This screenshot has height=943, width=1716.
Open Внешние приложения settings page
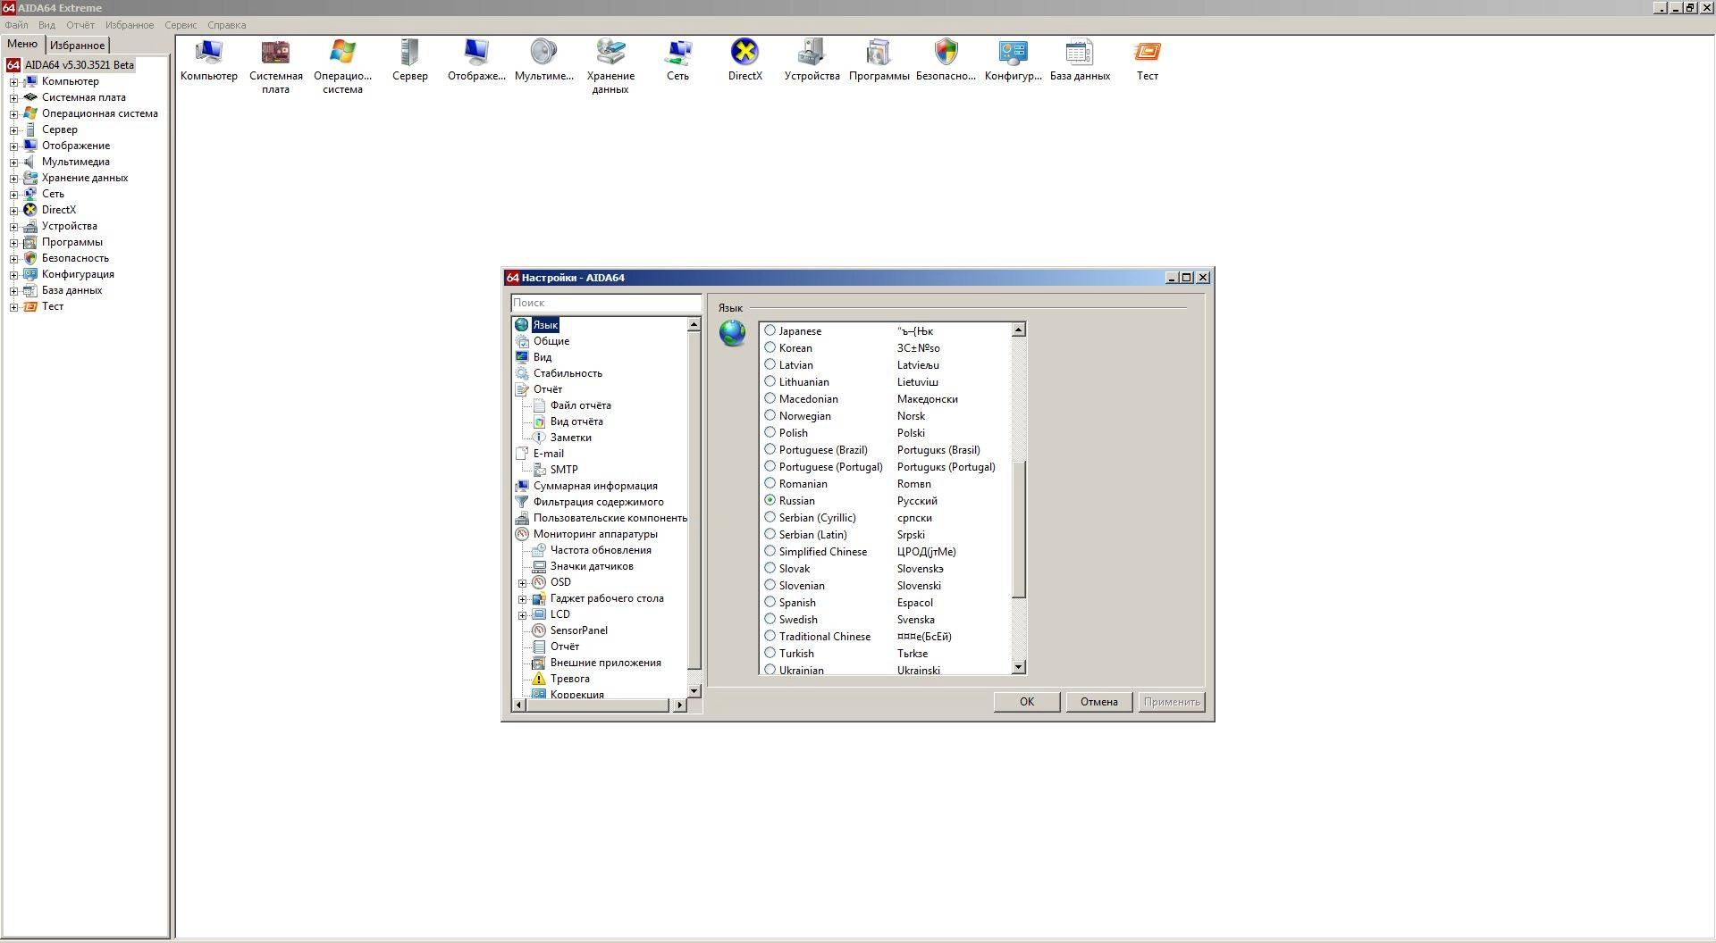pyautogui.click(x=605, y=663)
